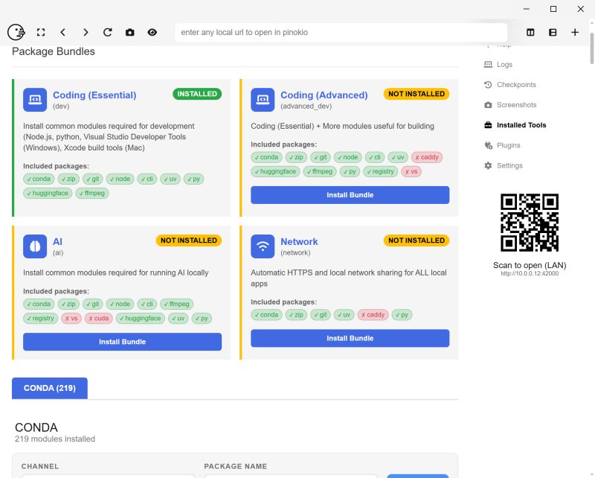Open the Coding (Essential) title link

pyautogui.click(x=94, y=95)
